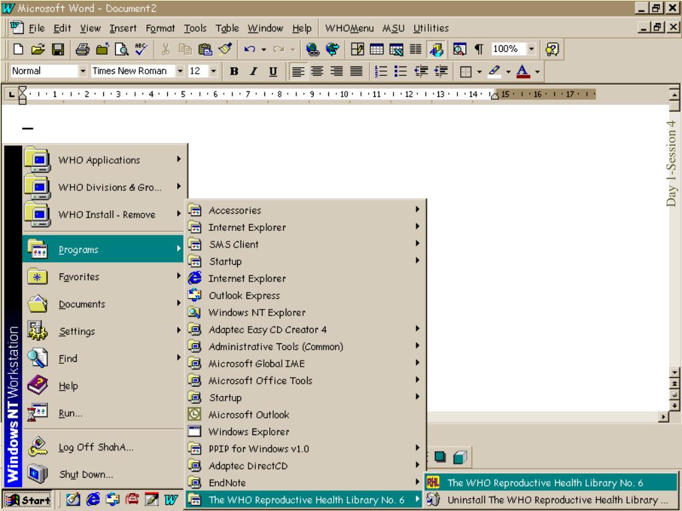Image resolution: width=682 pixels, height=511 pixels.
Task: Click the Word icon in the taskbar
Action: [x=171, y=500]
